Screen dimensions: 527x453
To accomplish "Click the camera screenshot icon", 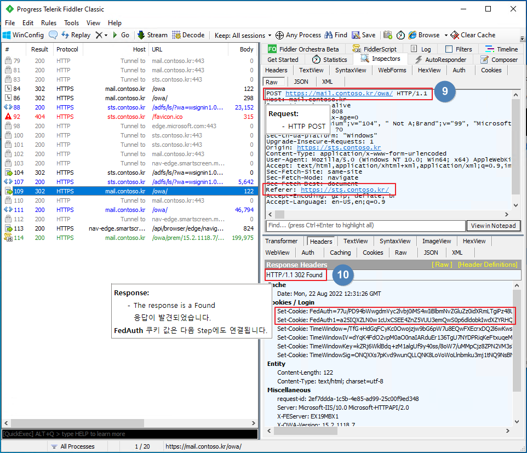I will 387,35.
